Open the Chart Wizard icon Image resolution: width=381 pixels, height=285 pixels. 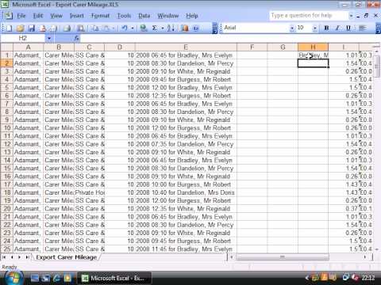(185, 28)
